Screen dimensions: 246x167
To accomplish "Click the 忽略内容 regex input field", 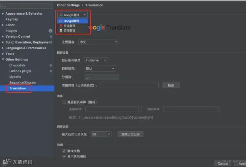I will tap(129, 85).
